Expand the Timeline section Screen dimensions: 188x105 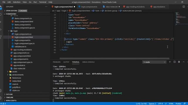point(9,97)
